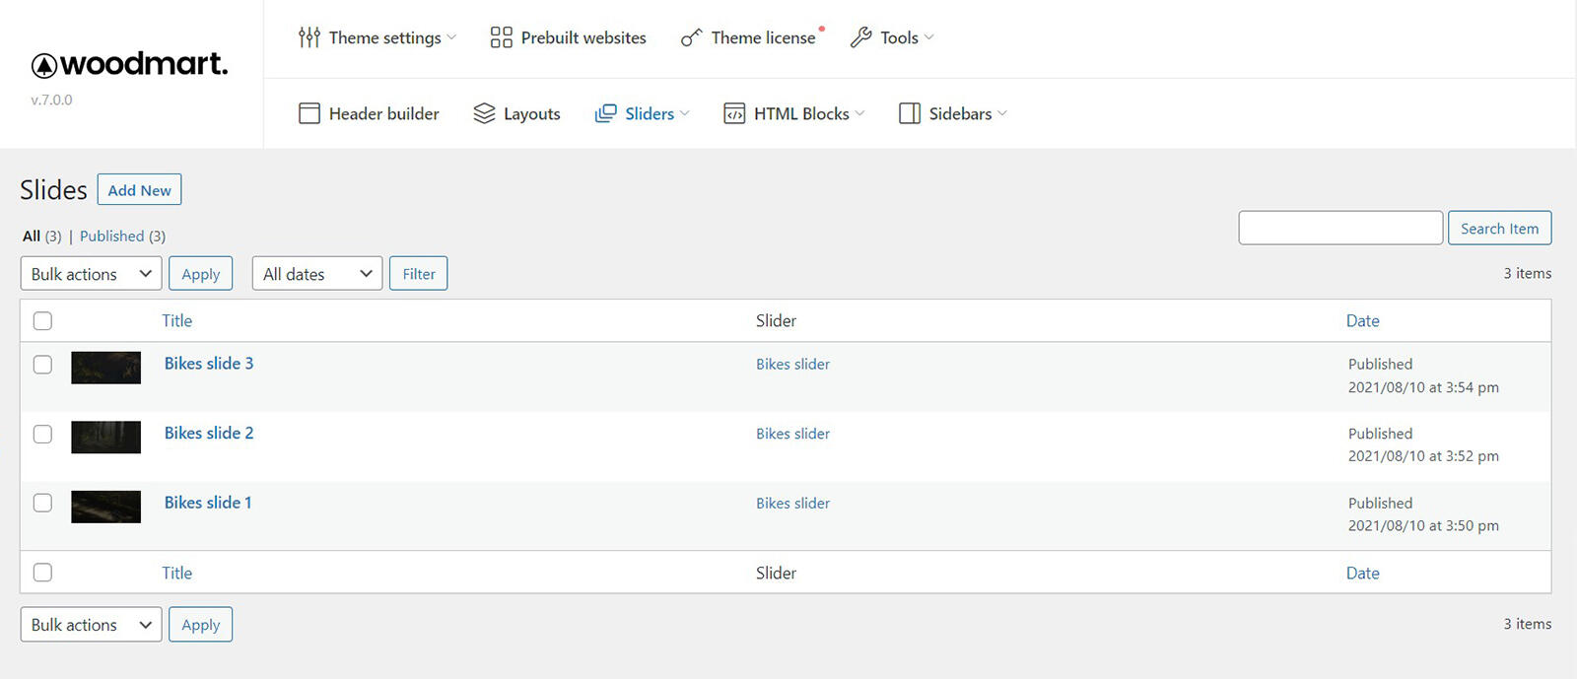Image resolution: width=1577 pixels, height=679 pixels.
Task: Click the Tools wrench icon
Action: pyautogui.click(x=860, y=37)
